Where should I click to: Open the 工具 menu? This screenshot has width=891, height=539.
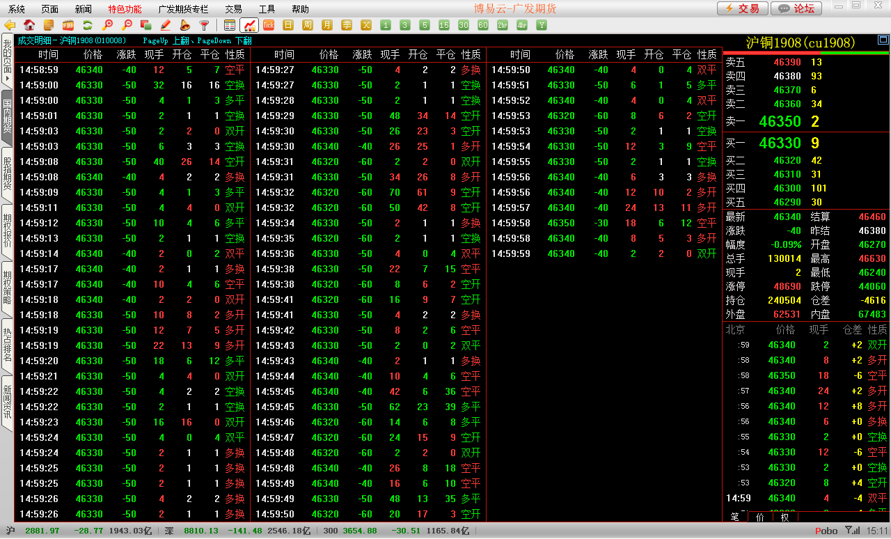[x=267, y=9]
